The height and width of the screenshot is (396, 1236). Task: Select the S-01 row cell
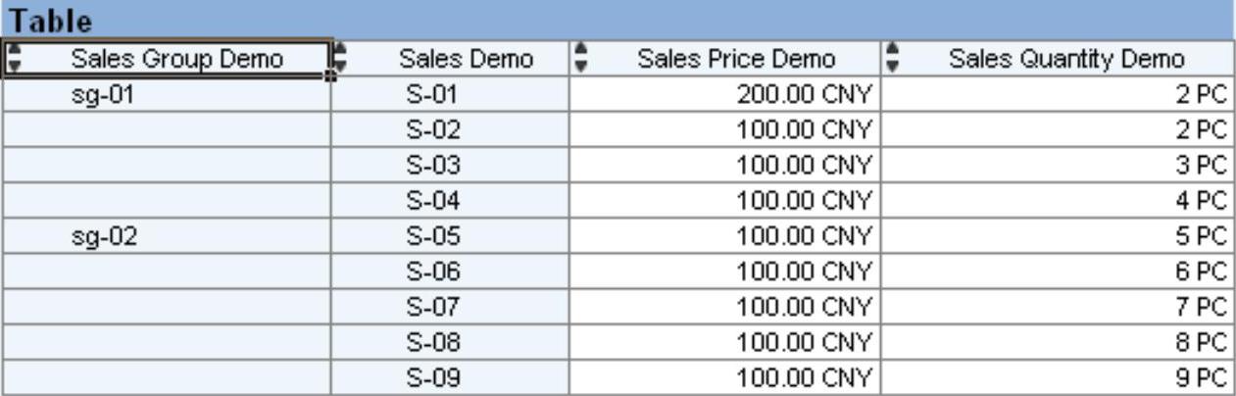pos(432,95)
